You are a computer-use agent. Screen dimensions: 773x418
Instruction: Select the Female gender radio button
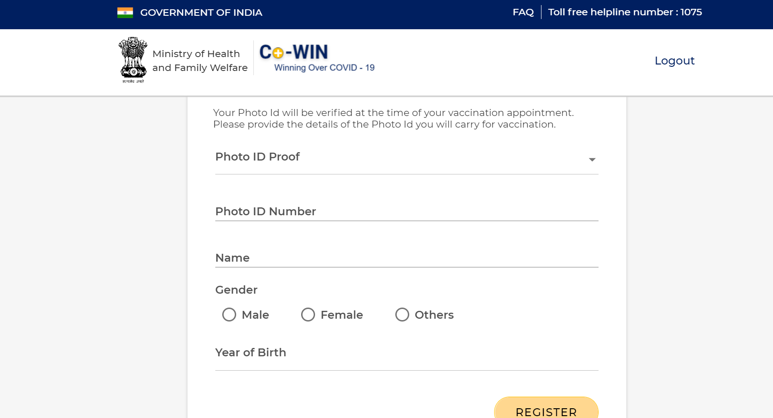coord(308,315)
